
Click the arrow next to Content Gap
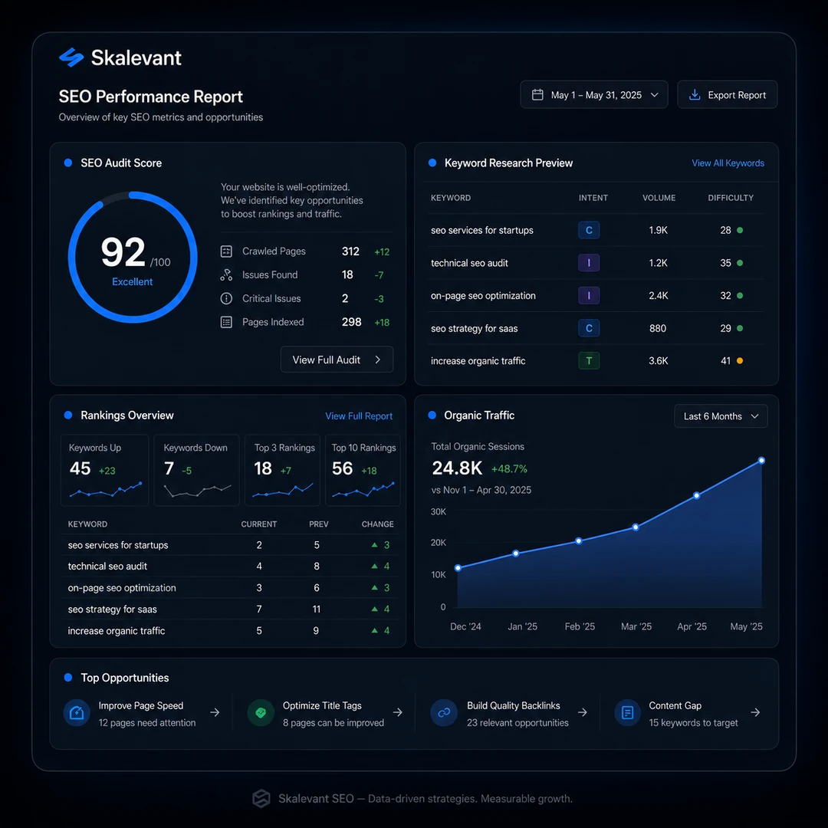[756, 712]
